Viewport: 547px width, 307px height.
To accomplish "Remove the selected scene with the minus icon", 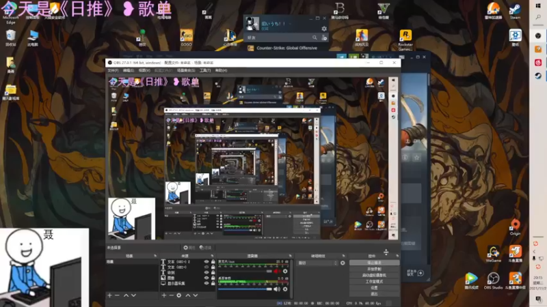I will coord(117,295).
